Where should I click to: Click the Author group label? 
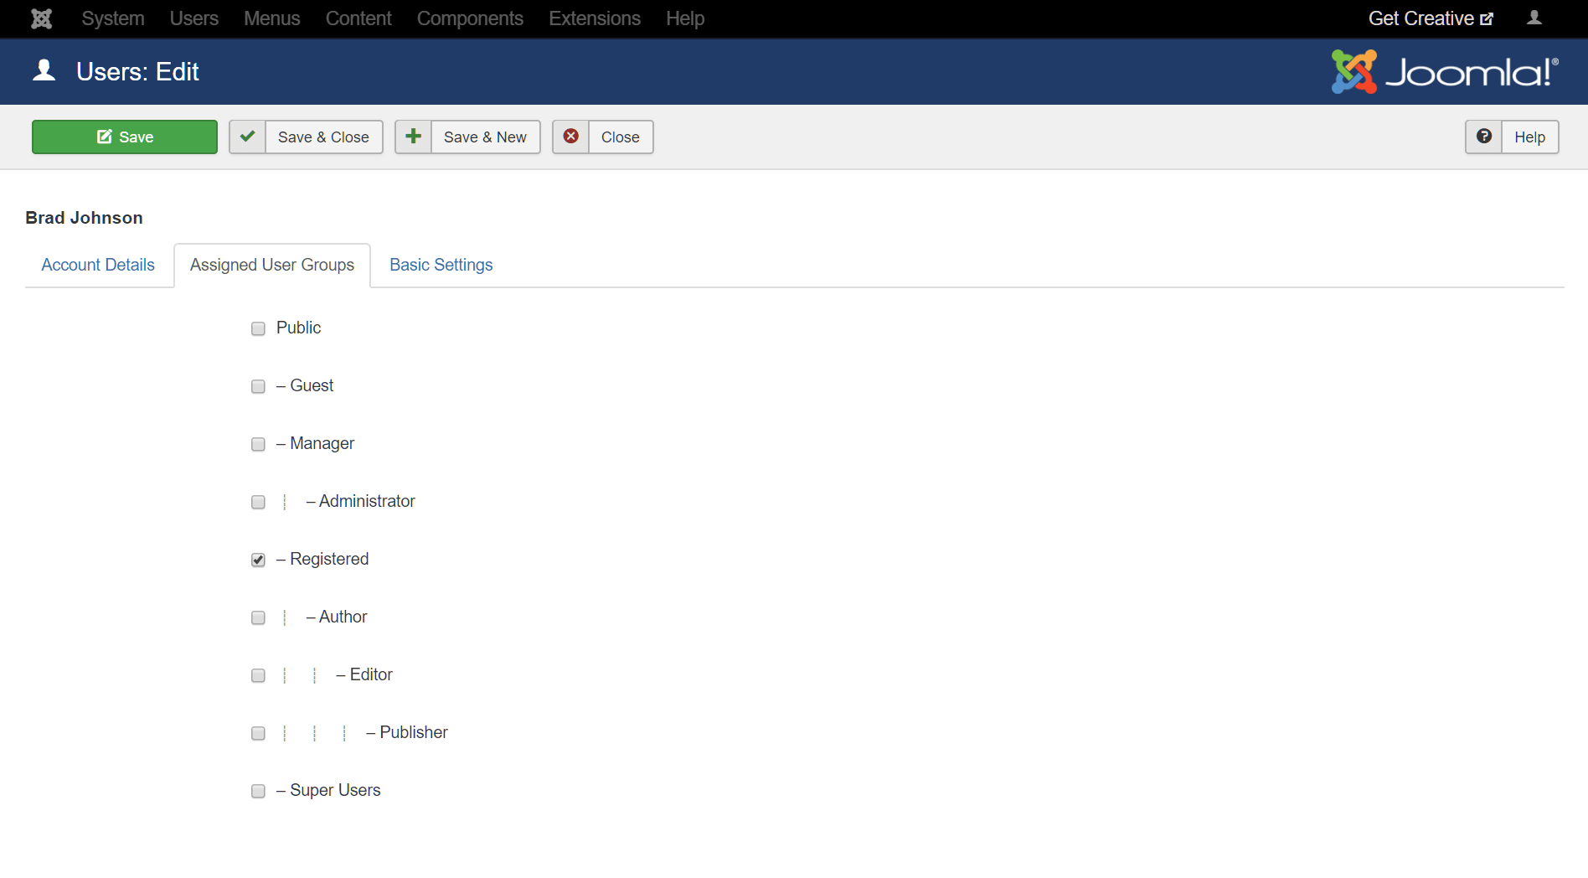click(343, 617)
